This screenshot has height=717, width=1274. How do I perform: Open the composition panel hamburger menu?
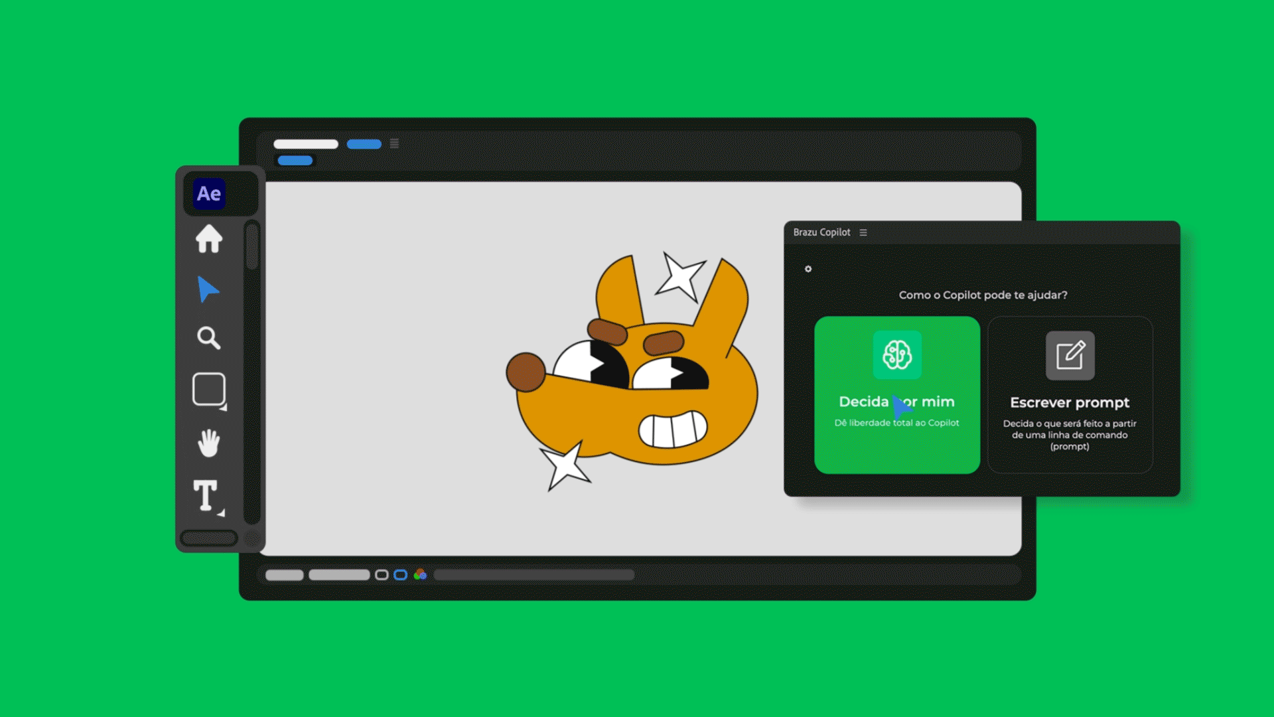(394, 143)
